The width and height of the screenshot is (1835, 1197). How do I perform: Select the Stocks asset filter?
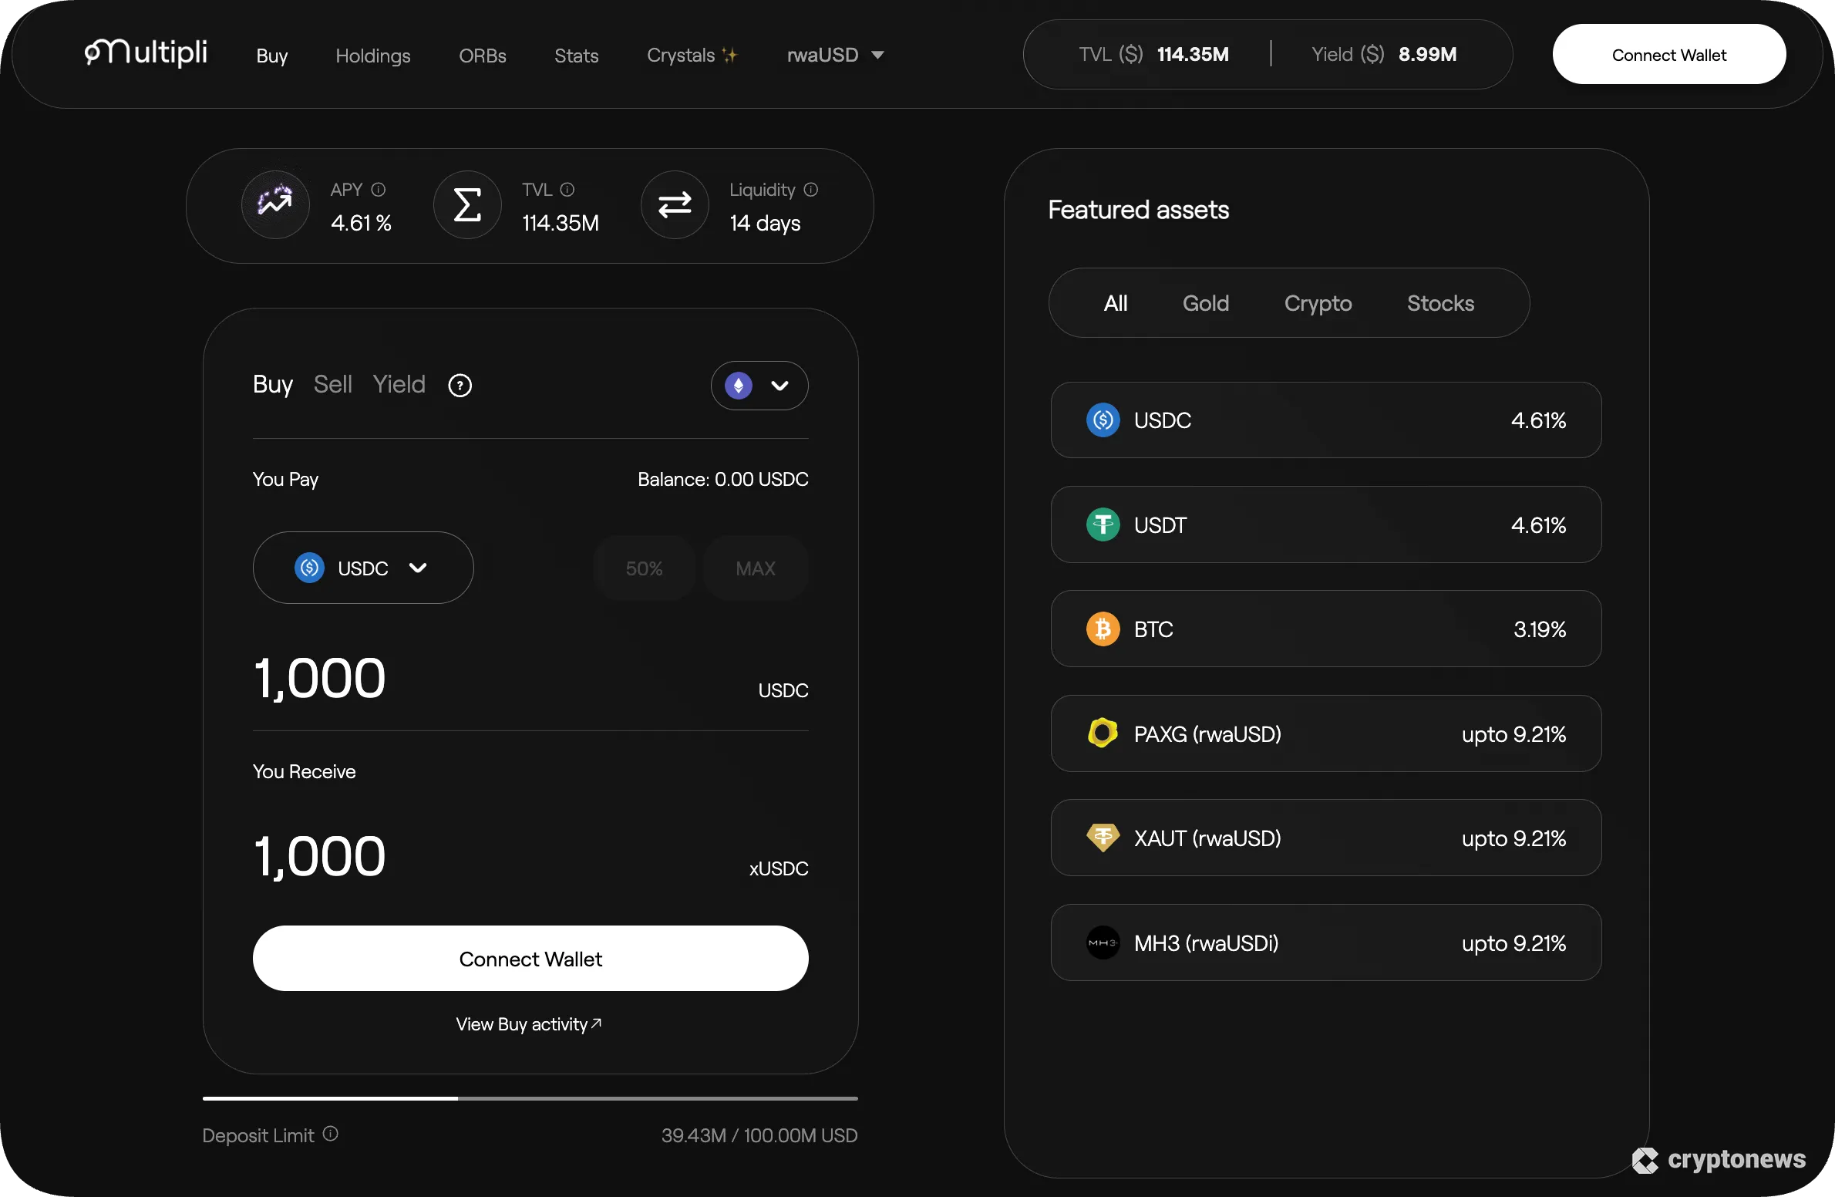point(1439,303)
